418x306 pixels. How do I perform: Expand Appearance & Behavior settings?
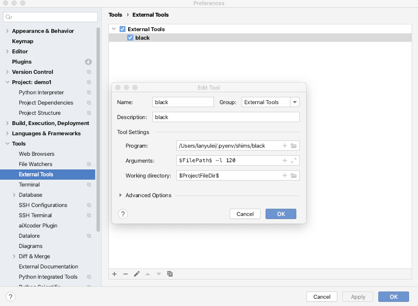coord(7,31)
